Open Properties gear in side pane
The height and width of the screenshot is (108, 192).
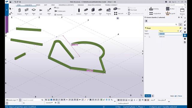(x=185, y=35)
